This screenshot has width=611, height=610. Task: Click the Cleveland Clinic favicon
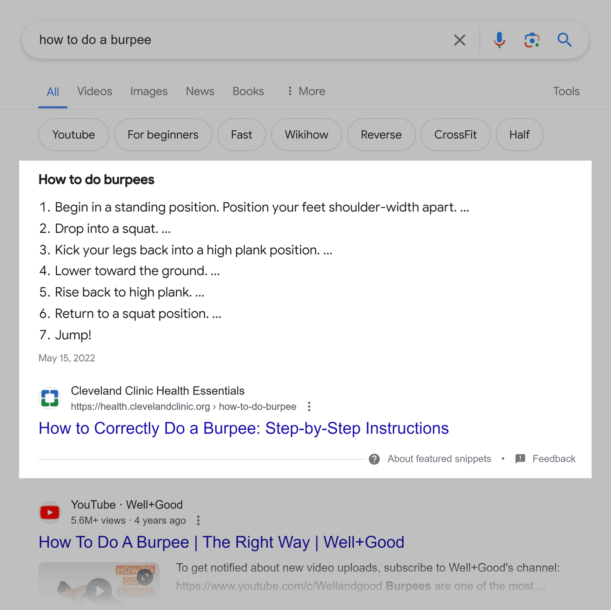(x=49, y=398)
